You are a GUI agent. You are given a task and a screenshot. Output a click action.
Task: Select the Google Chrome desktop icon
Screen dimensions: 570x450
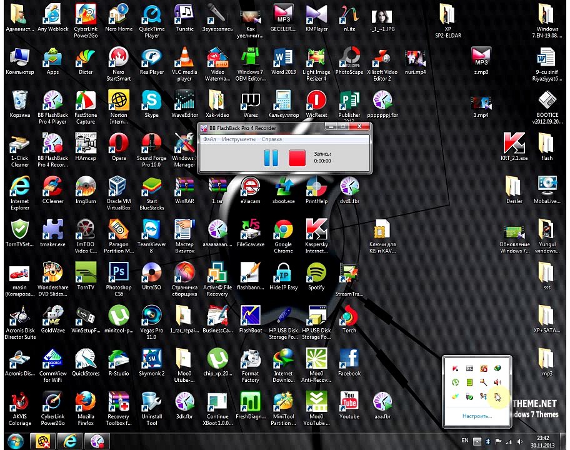283,237
